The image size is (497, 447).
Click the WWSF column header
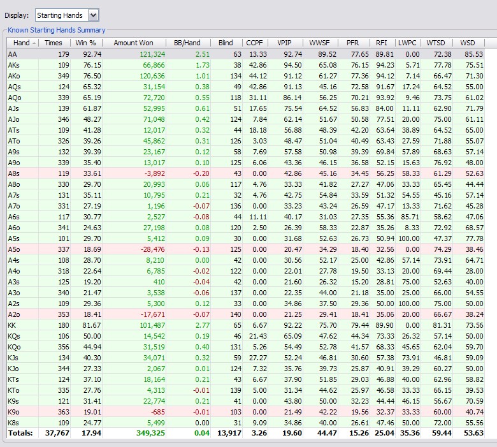coord(320,43)
